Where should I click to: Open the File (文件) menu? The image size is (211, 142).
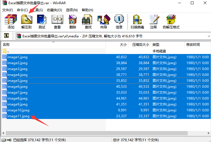click(8, 10)
